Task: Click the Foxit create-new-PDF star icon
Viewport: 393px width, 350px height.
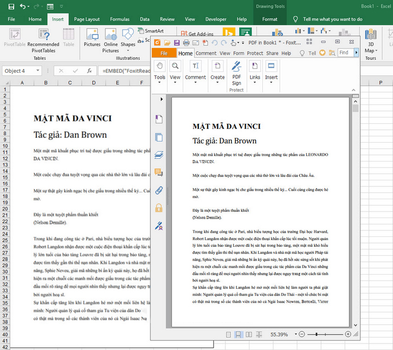Action: 205,43
